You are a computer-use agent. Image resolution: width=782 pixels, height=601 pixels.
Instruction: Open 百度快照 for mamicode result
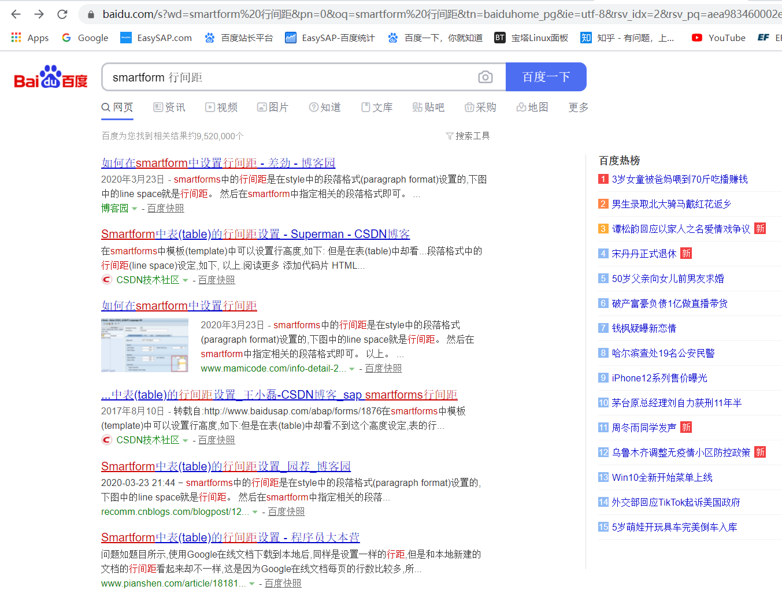383,368
